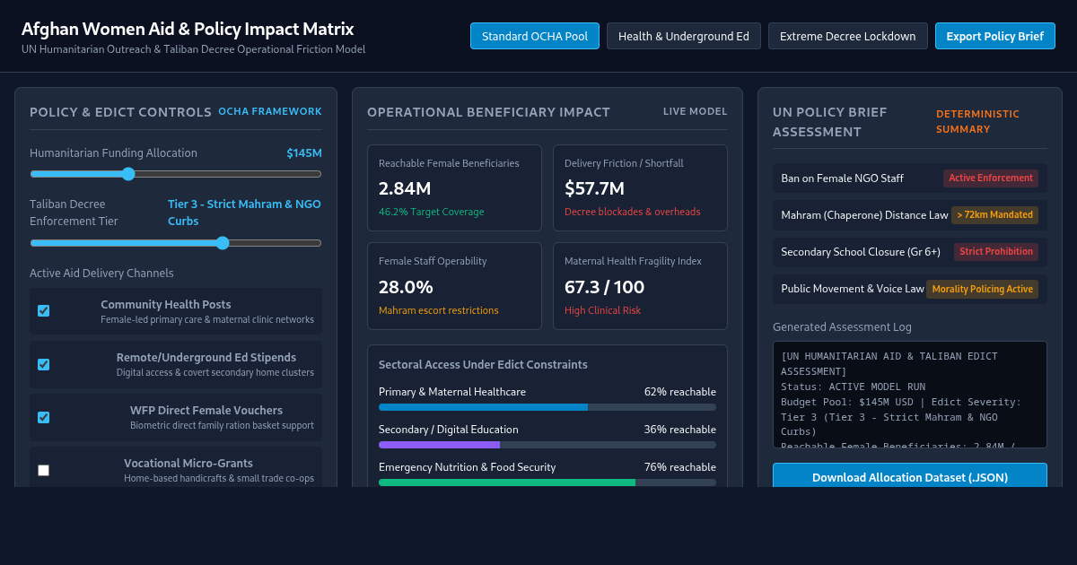1077x565 pixels.
Task: Click inside the Generated Assessment Log box
Action: click(910, 395)
